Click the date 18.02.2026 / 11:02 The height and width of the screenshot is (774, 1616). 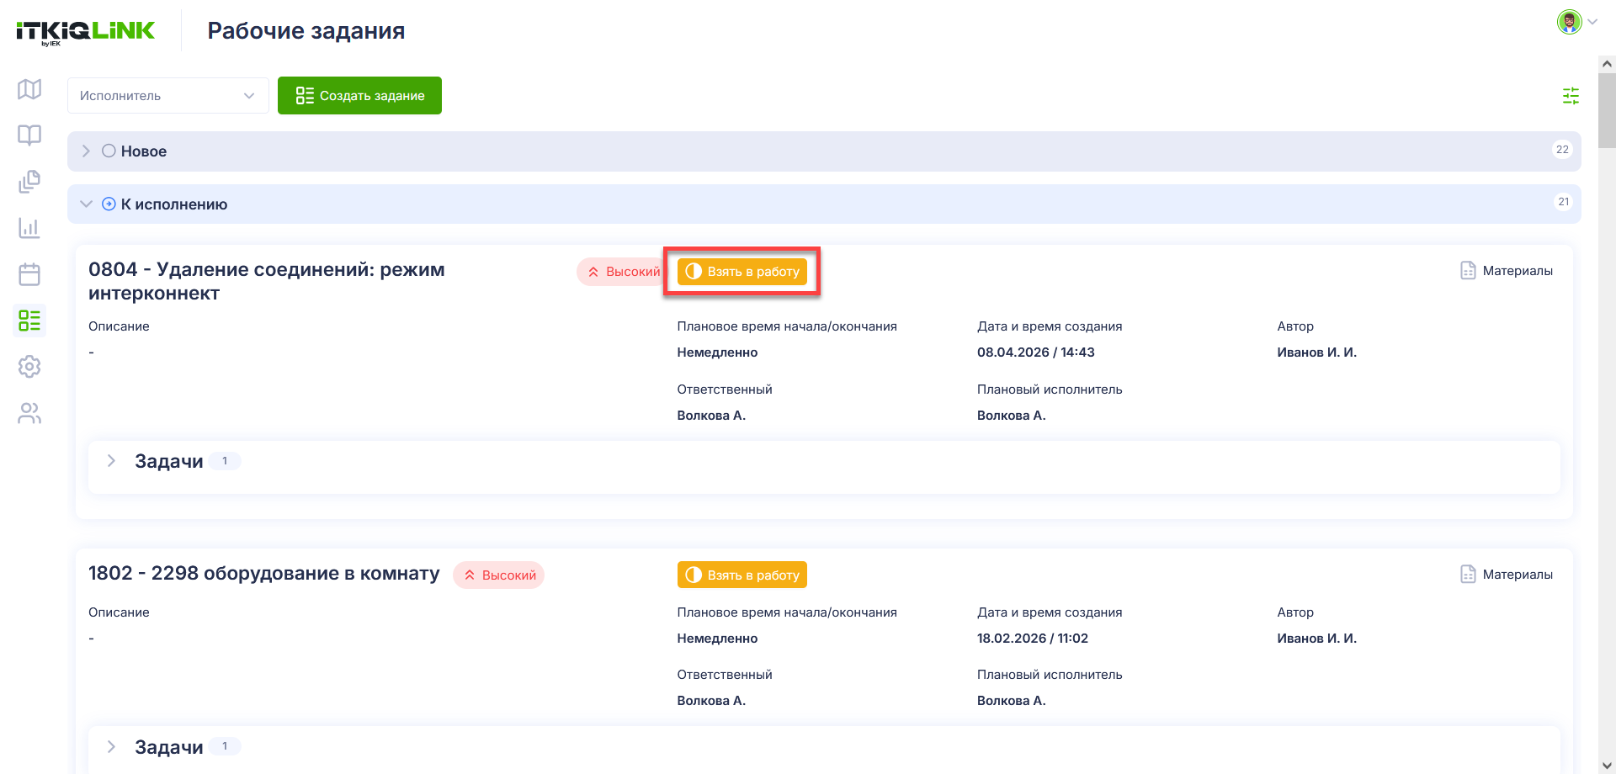1033,639
